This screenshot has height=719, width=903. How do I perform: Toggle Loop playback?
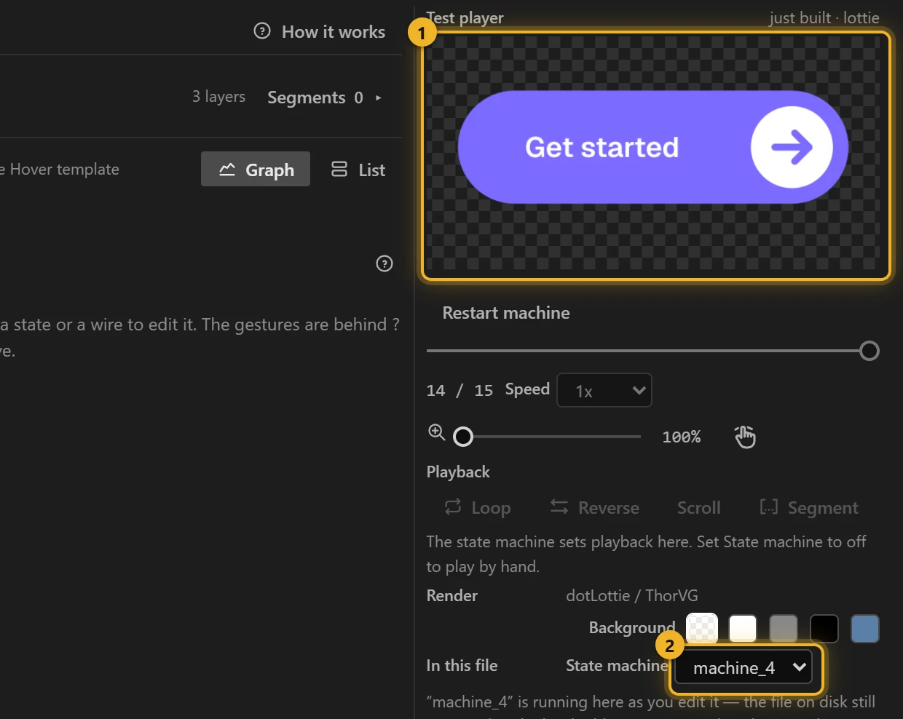pos(478,507)
